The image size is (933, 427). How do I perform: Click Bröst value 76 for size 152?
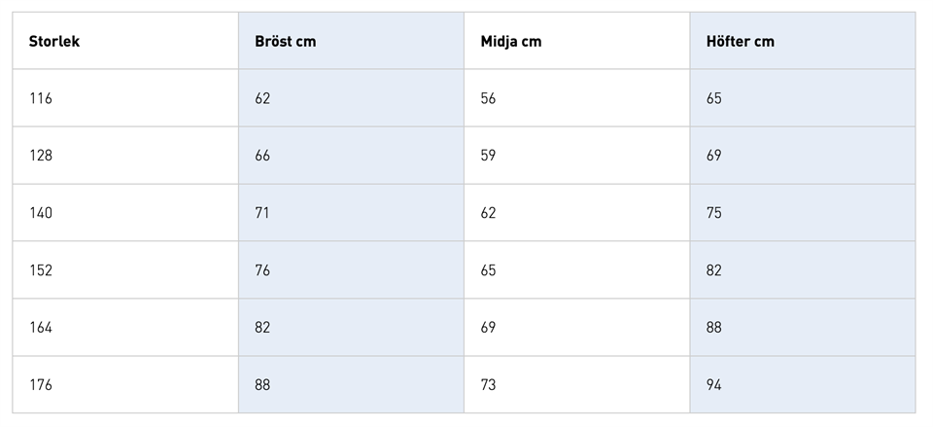click(262, 270)
